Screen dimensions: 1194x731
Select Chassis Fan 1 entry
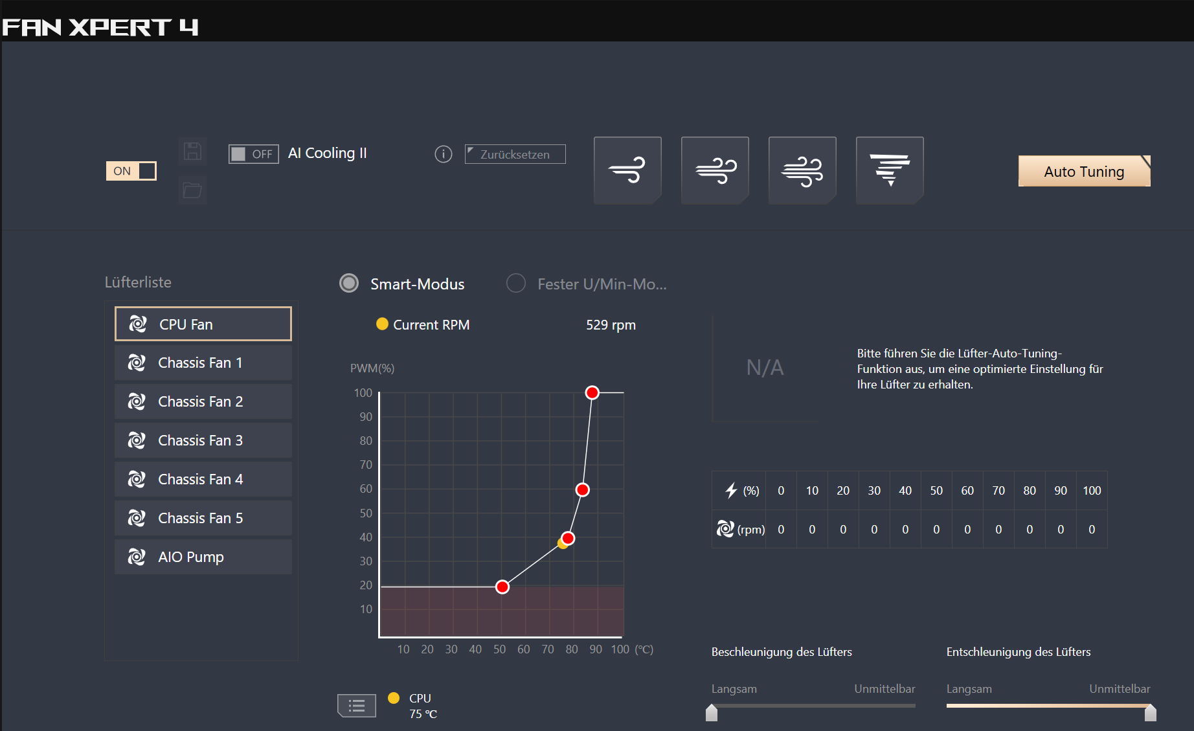click(203, 363)
